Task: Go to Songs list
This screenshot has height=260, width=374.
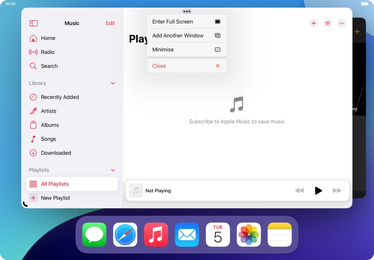Action: coord(48,139)
